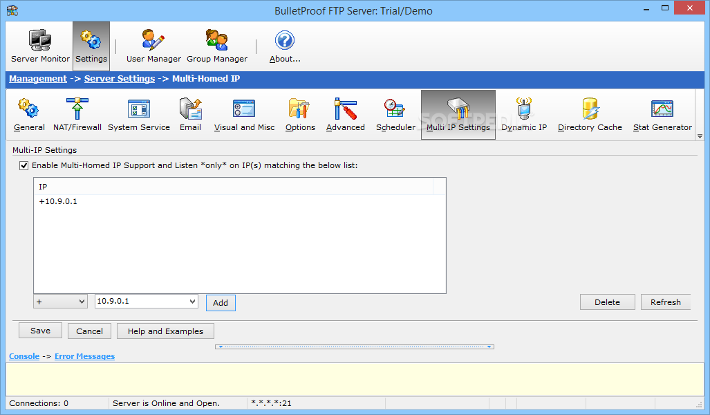Open Visual and Misc settings
Viewport: 710px width, 415px height.
(244, 115)
